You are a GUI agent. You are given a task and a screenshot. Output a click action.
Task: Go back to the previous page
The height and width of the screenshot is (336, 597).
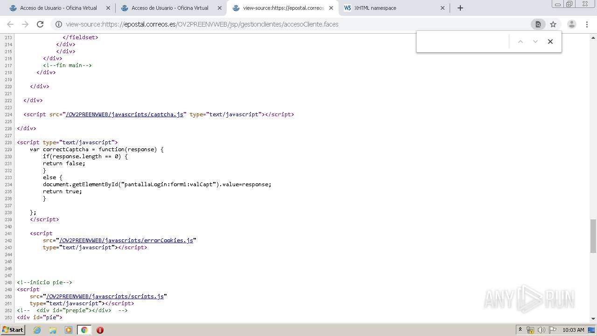pyautogui.click(x=10, y=24)
